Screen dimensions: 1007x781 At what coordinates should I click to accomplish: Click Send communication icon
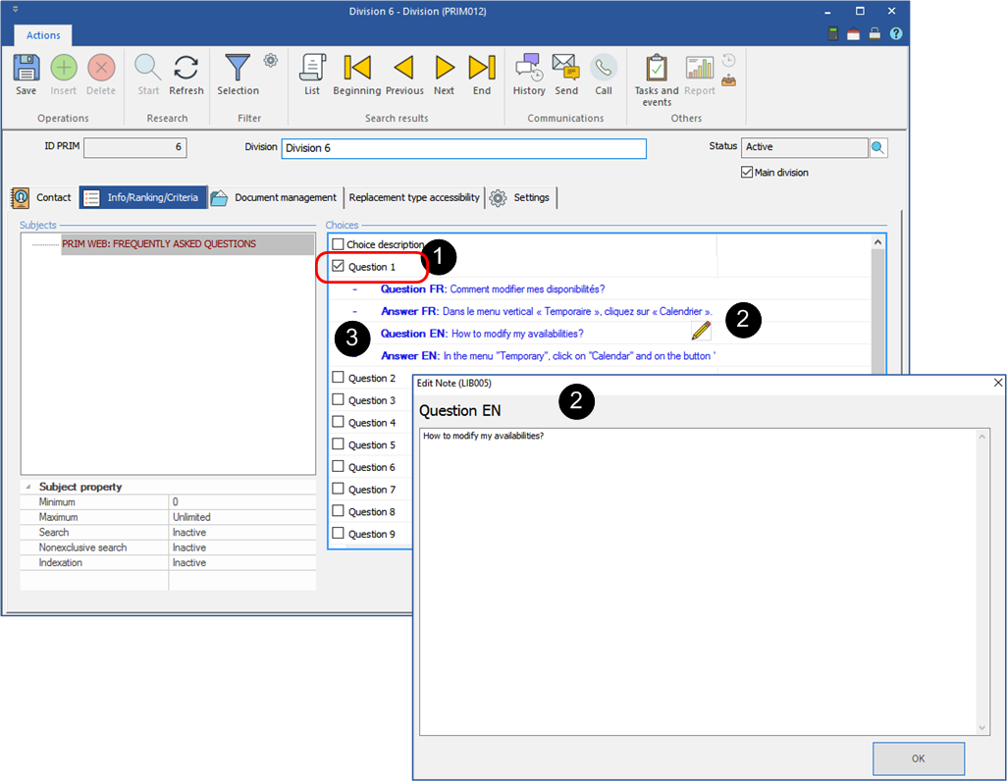pos(565,68)
